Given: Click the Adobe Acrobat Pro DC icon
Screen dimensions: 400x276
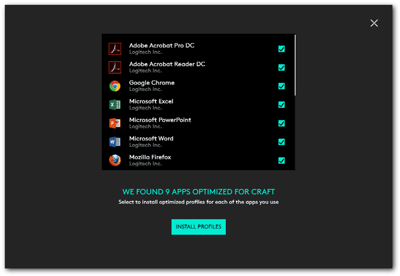Looking at the screenshot, I should (115, 49).
